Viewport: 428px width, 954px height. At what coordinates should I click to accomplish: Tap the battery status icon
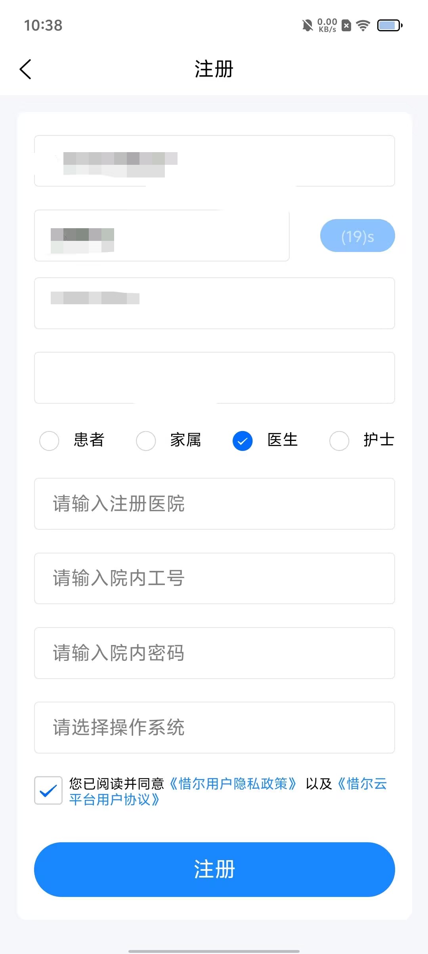click(390, 26)
